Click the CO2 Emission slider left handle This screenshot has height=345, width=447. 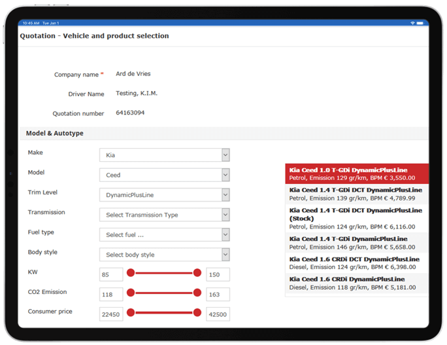131,293
